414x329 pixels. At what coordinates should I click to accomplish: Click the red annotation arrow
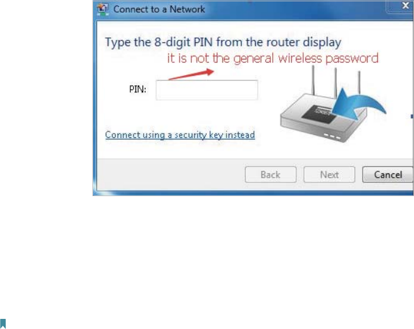click(191, 74)
